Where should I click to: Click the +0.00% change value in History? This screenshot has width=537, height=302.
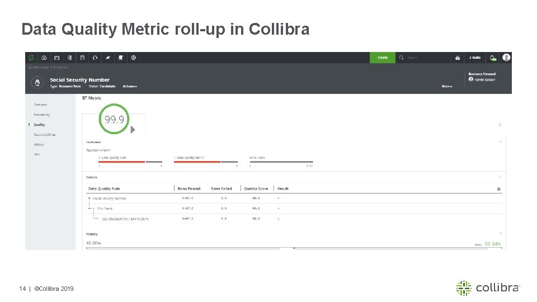coord(93,243)
